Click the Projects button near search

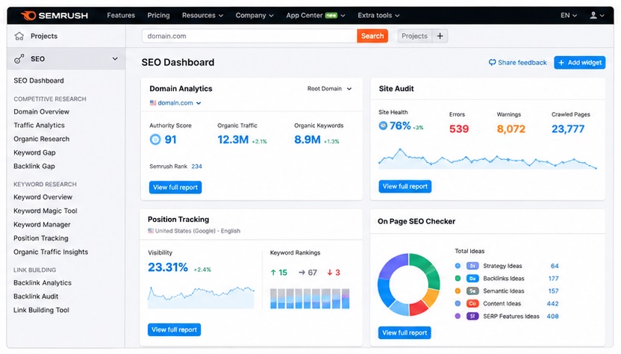point(414,36)
